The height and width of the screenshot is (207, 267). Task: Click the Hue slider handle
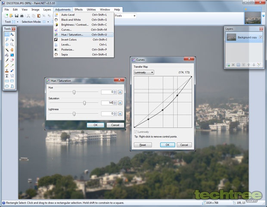[74, 92]
